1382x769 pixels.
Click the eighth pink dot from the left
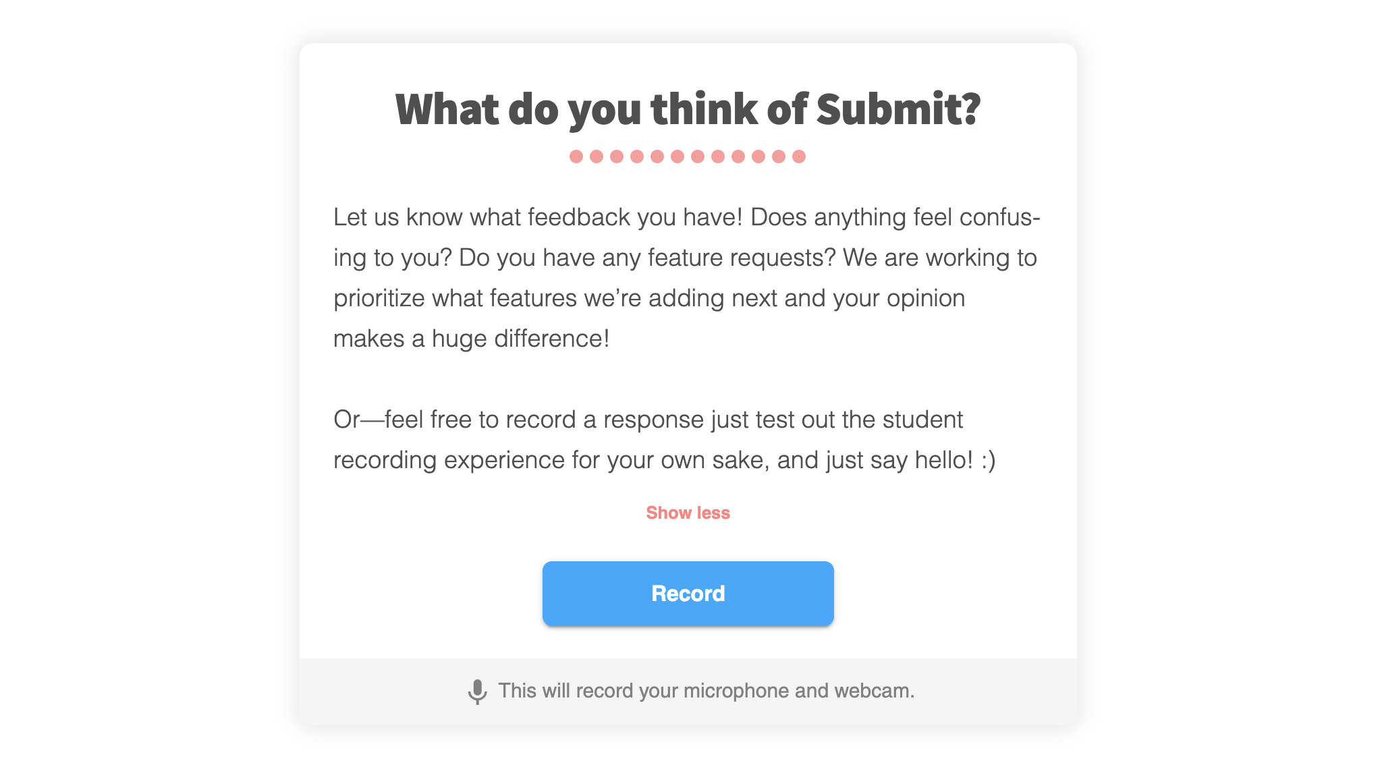(718, 156)
